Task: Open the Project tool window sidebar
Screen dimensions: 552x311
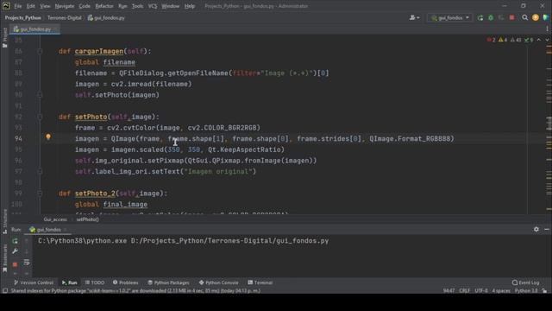Action: 4,37
